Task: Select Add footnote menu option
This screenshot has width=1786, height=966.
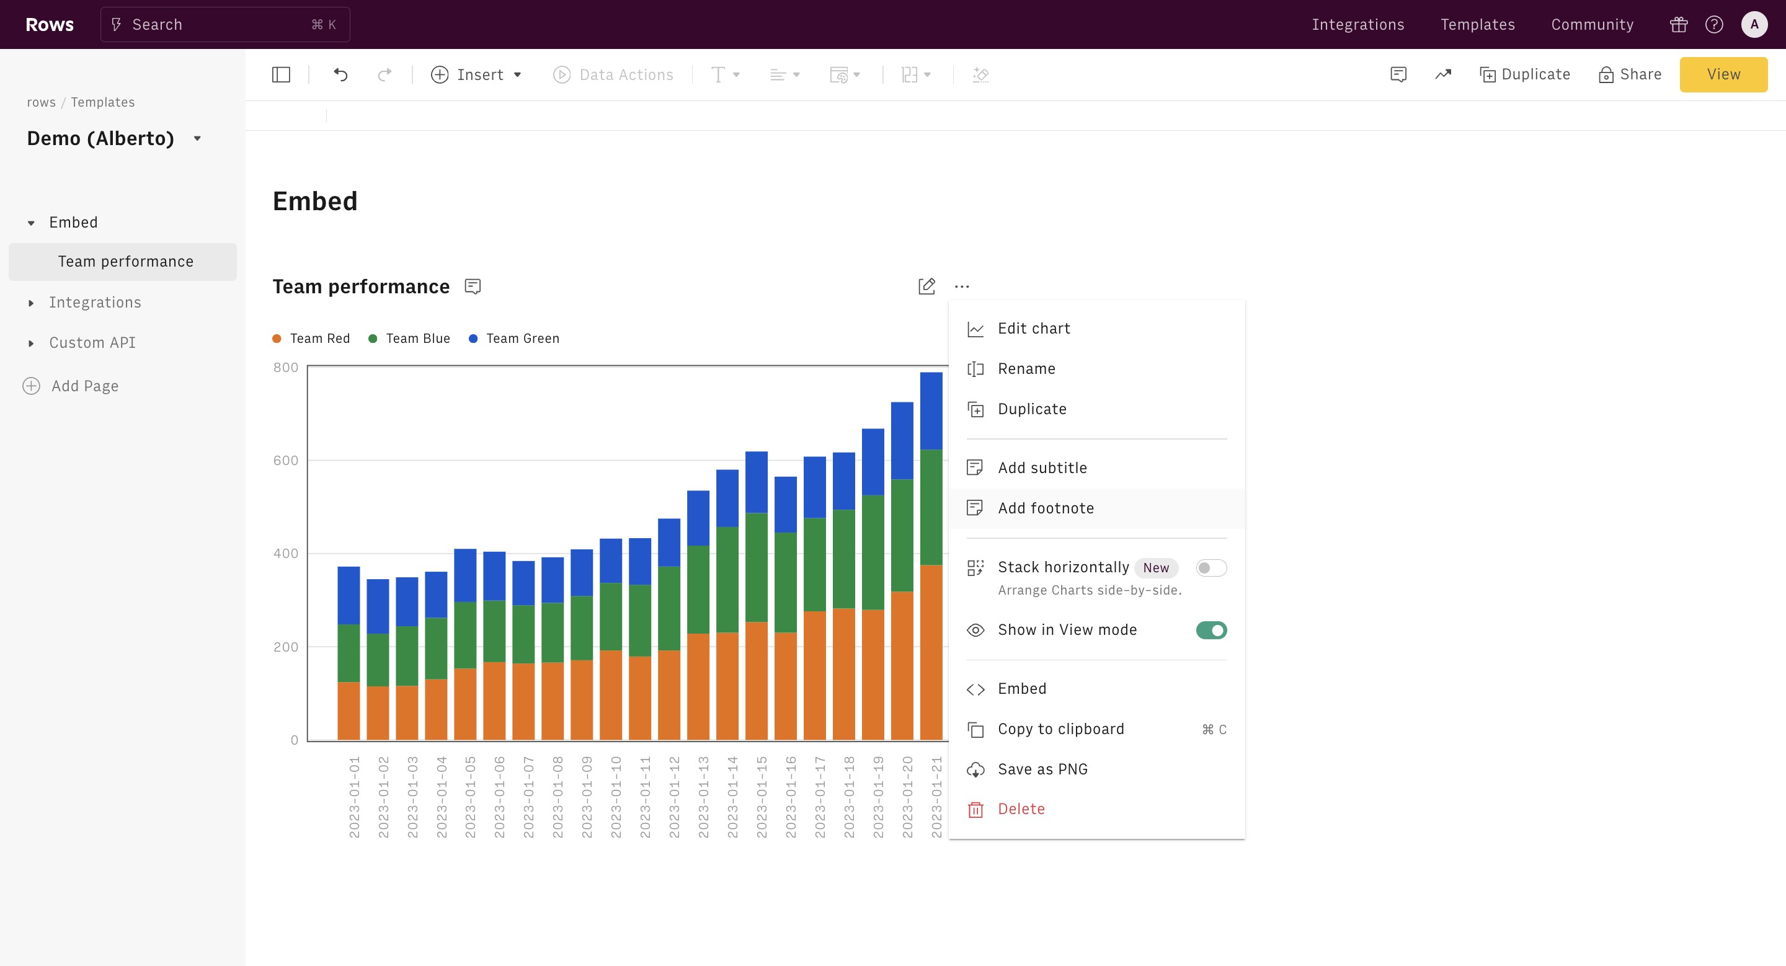Action: tap(1046, 508)
